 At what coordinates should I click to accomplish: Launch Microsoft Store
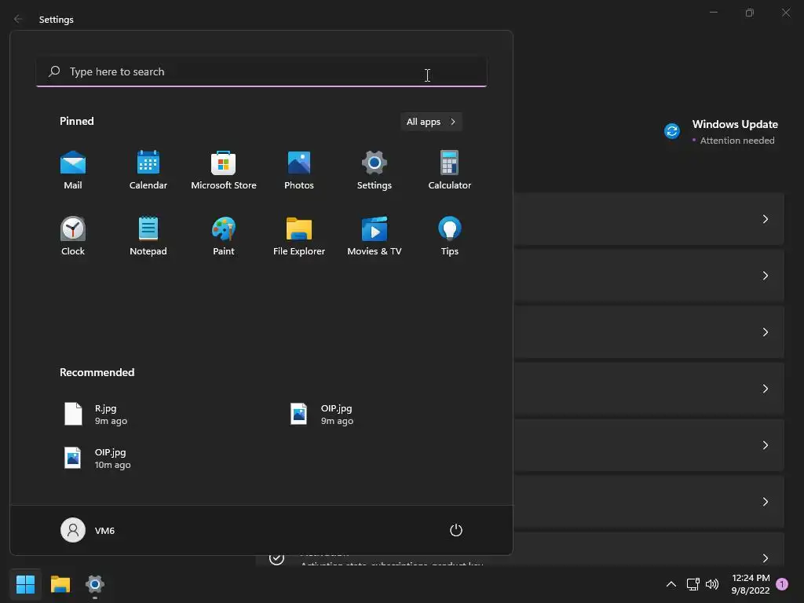[x=224, y=170]
